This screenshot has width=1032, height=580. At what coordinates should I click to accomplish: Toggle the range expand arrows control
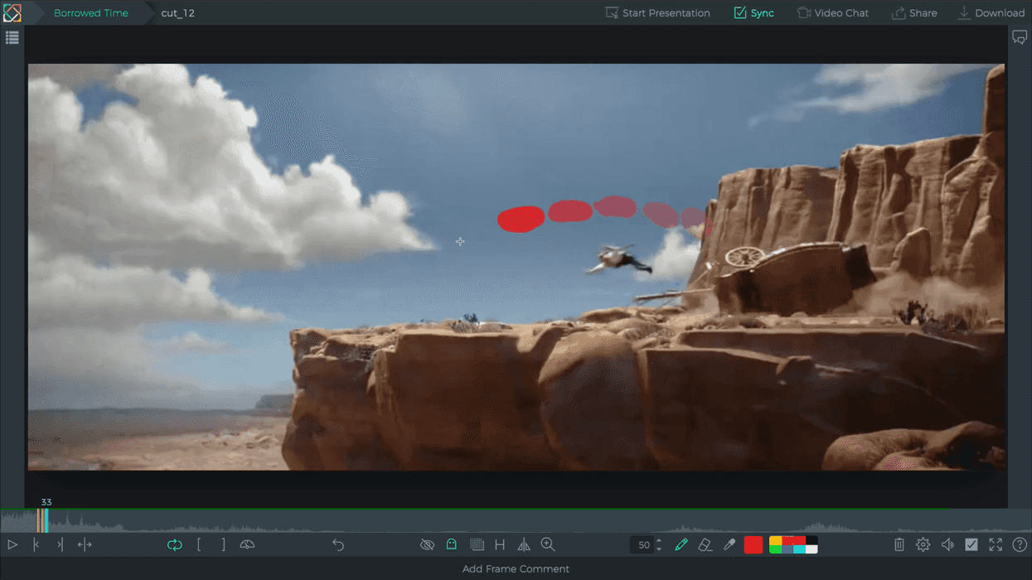click(x=85, y=545)
